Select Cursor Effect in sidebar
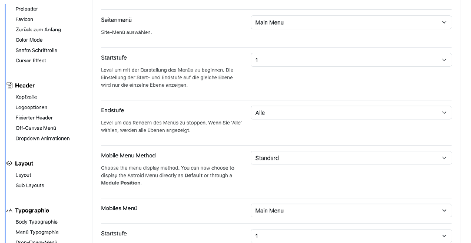The image size is (471, 243). 31,60
